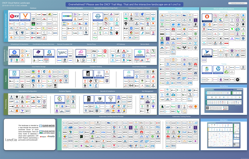This screenshot has width=249, height=159.
Task: Click the CNCF Trail Map banner
Action: click(x=124, y=4)
